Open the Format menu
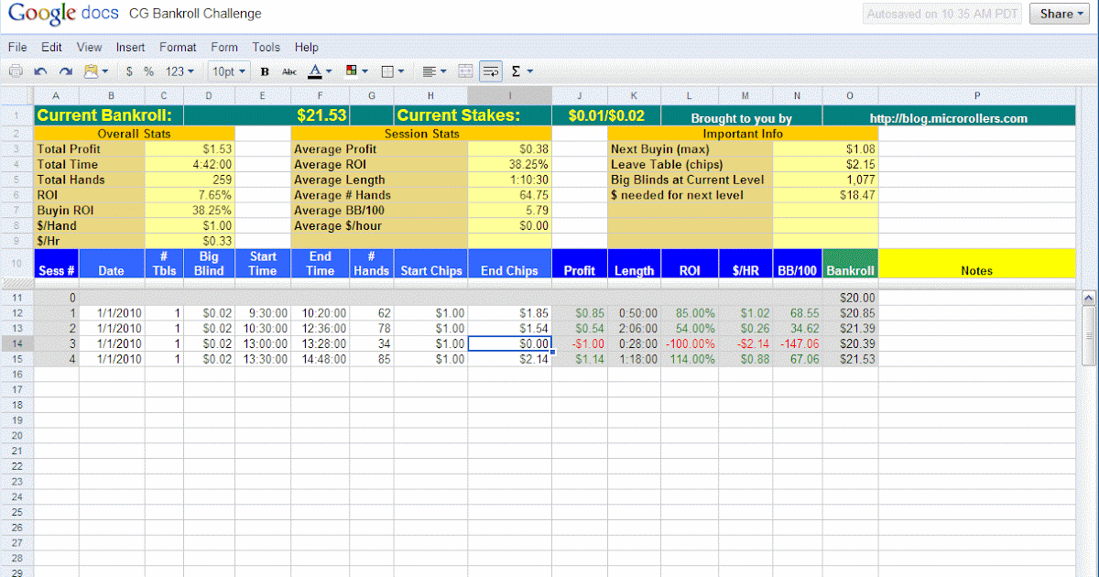The width and height of the screenshot is (1099, 577). (178, 47)
